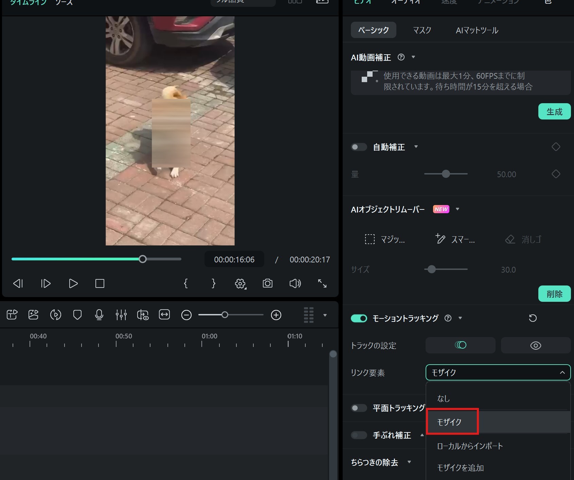Choose モザイクを追加 option
The width and height of the screenshot is (574, 480).
pos(498,467)
